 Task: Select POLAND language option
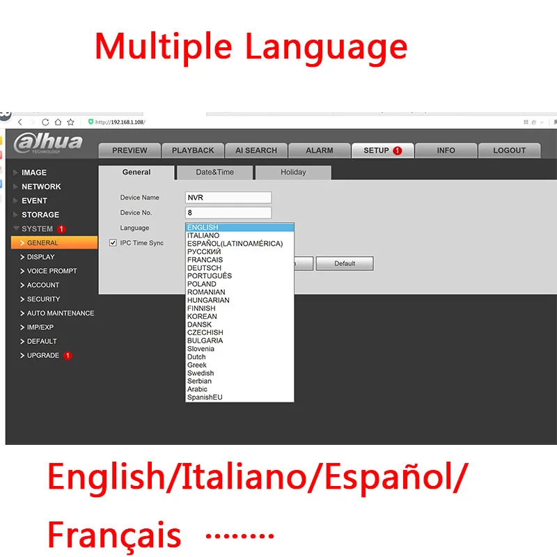coord(240,284)
